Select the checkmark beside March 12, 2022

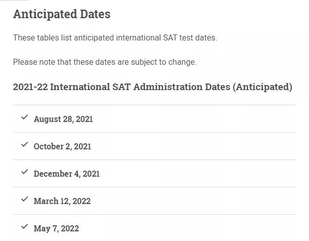(x=25, y=199)
